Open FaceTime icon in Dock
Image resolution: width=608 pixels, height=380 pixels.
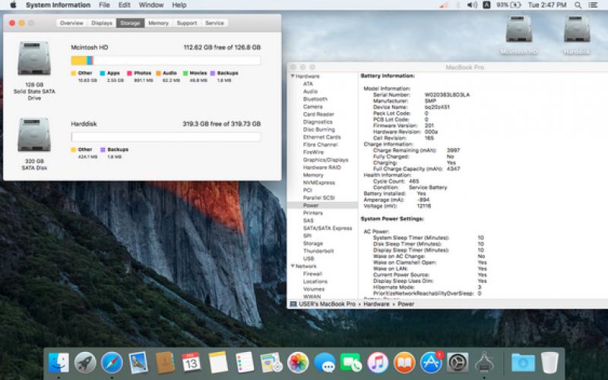point(351,363)
